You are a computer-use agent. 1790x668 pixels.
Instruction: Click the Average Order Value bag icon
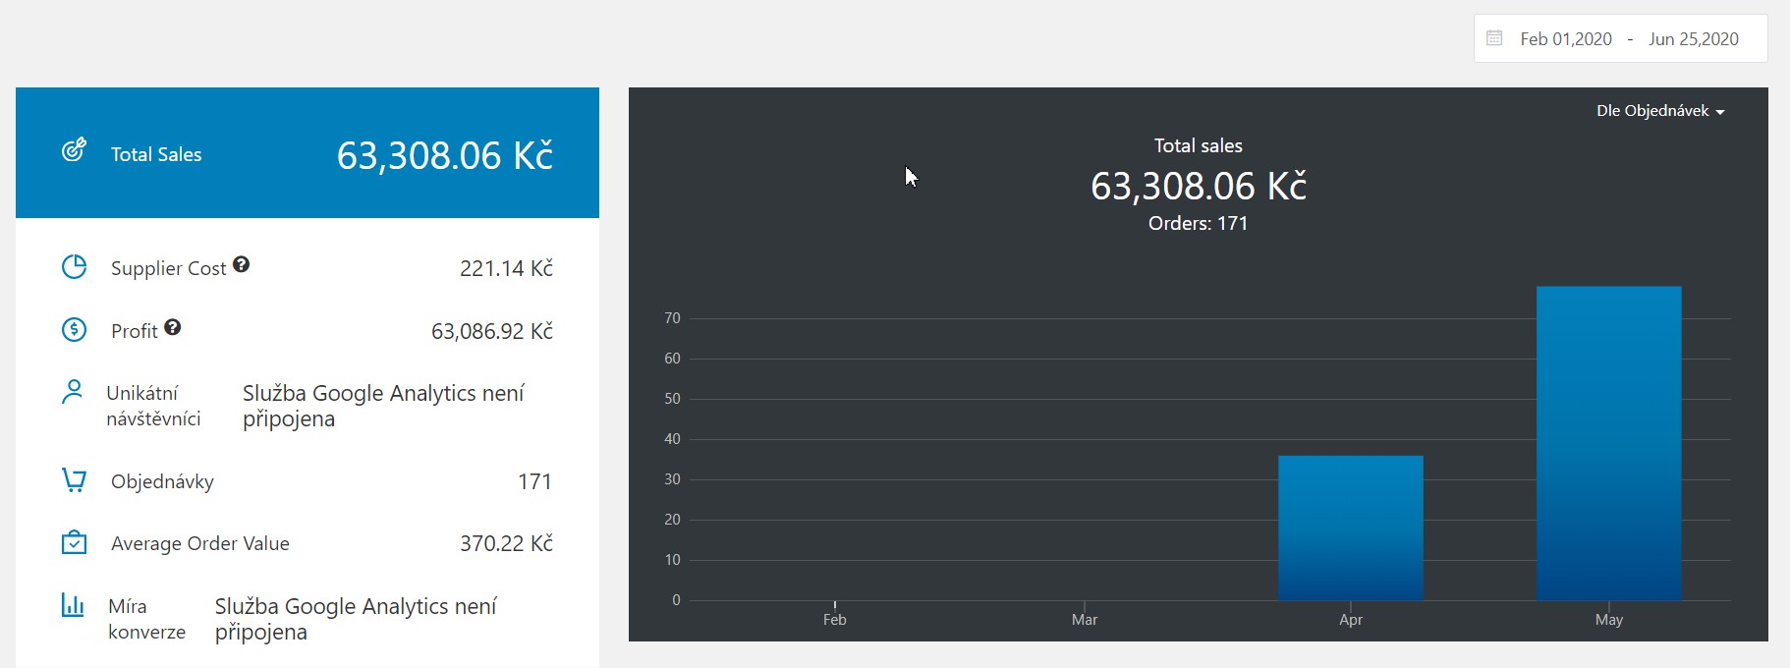tap(74, 542)
